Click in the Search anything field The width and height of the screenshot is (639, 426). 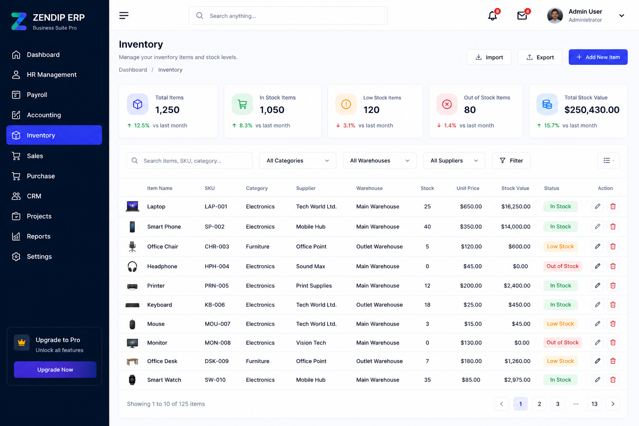(x=288, y=15)
